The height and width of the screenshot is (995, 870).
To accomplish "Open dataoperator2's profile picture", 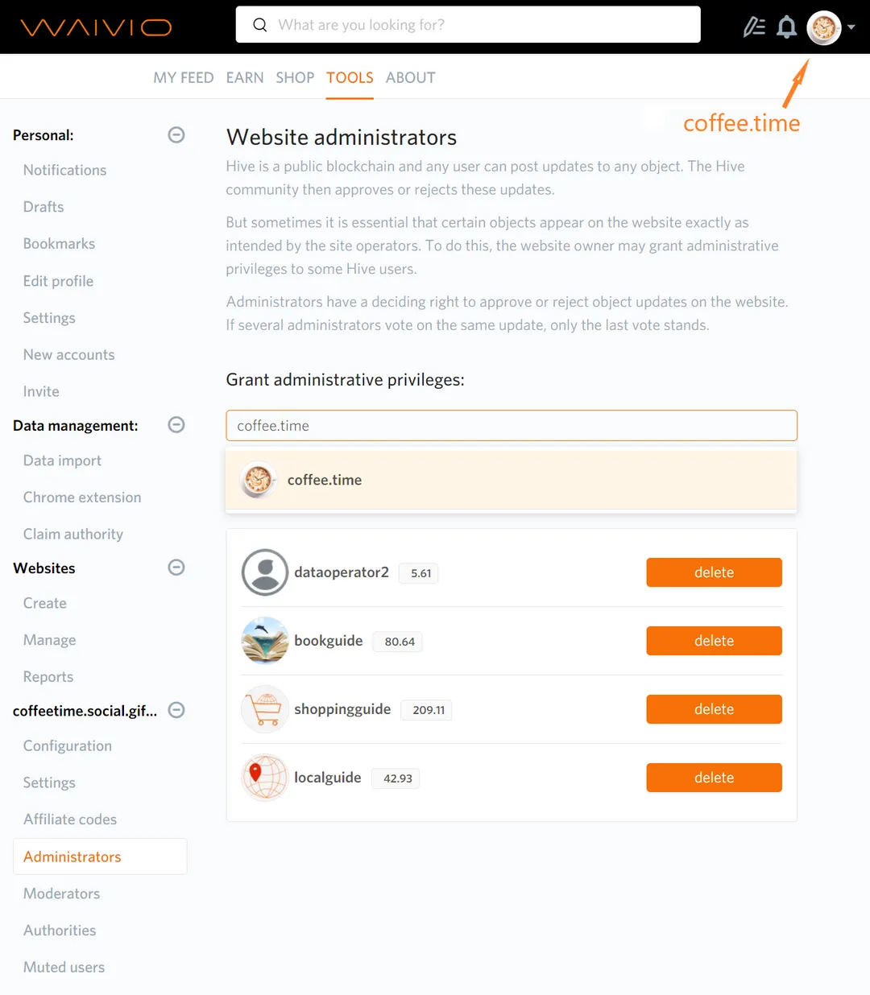I will [265, 572].
